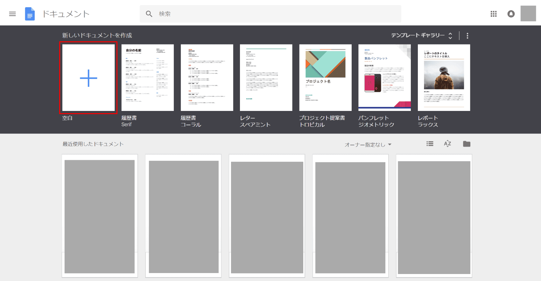Focus the 検索 search field
Viewport: 541px width, 281px height.
point(270,14)
